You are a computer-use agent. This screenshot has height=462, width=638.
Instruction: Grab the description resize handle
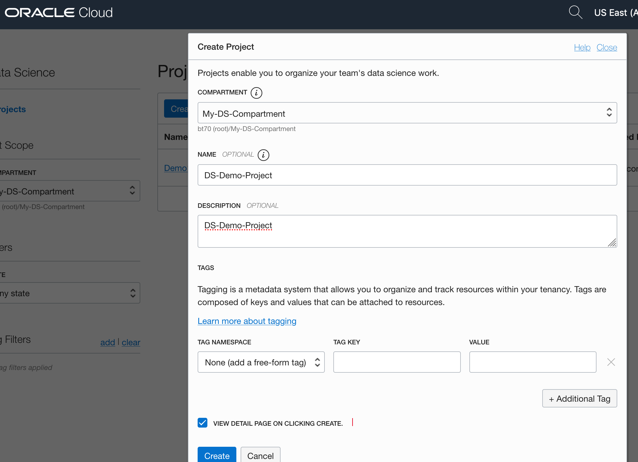tap(612, 243)
